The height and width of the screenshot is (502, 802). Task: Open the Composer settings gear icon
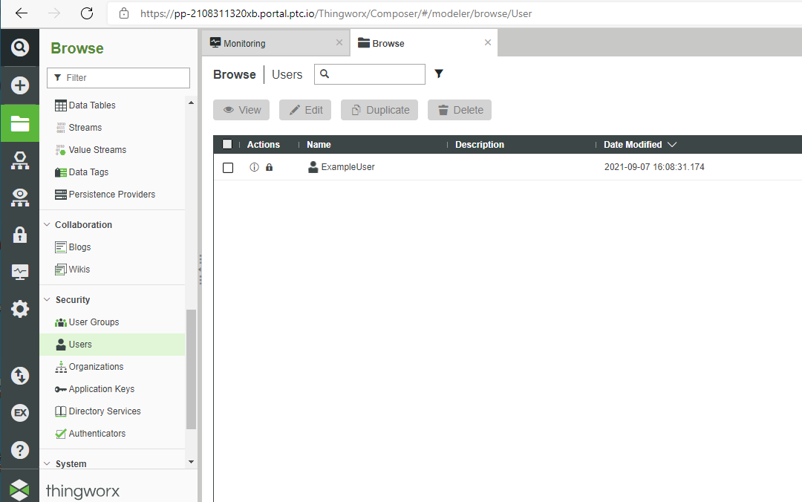pos(19,308)
